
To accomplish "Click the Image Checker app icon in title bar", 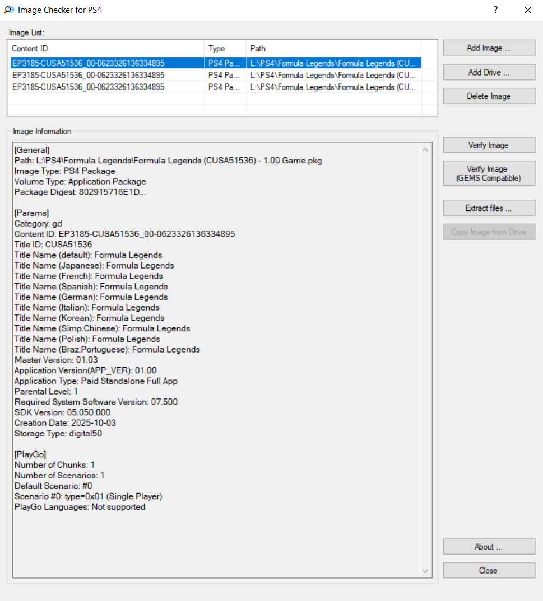I will (x=9, y=10).
